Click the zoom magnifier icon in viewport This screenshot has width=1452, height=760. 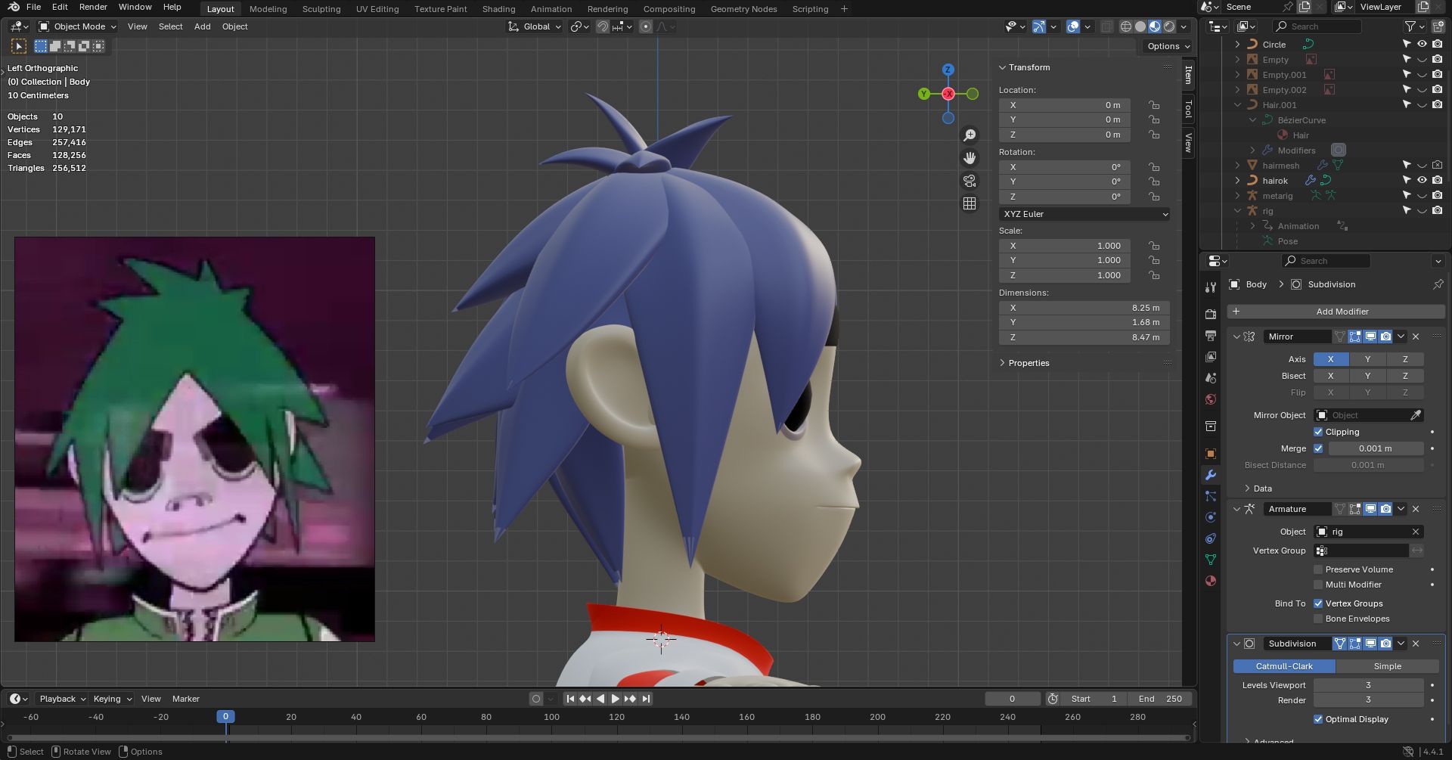click(x=970, y=135)
